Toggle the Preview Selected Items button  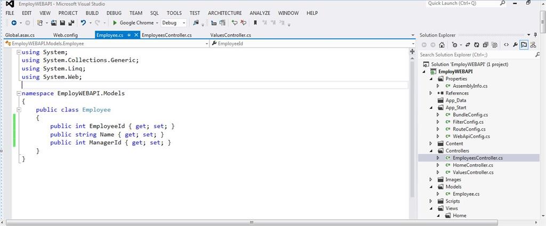point(524,45)
